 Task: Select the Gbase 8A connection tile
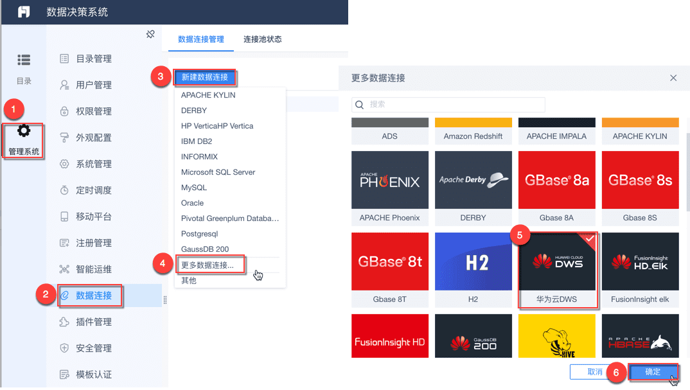point(556,188)
